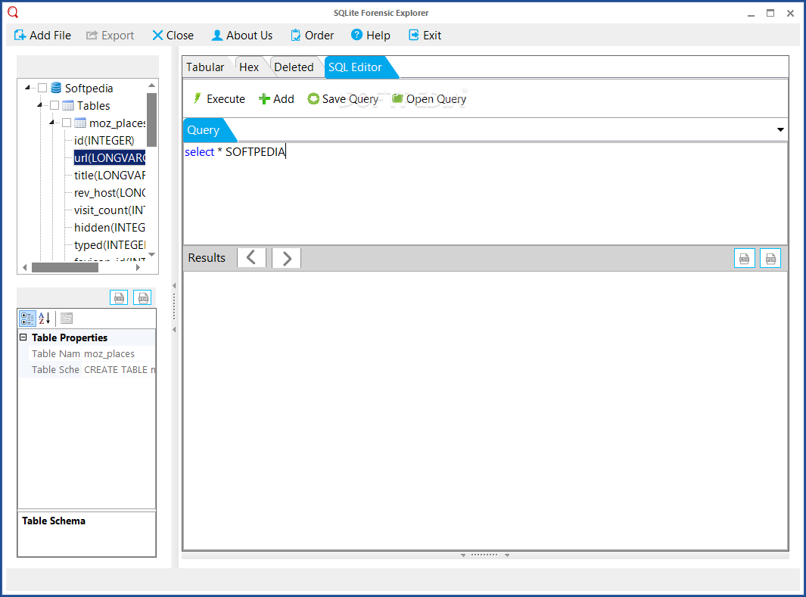Export results to CSV icon

tap(744, 259)
